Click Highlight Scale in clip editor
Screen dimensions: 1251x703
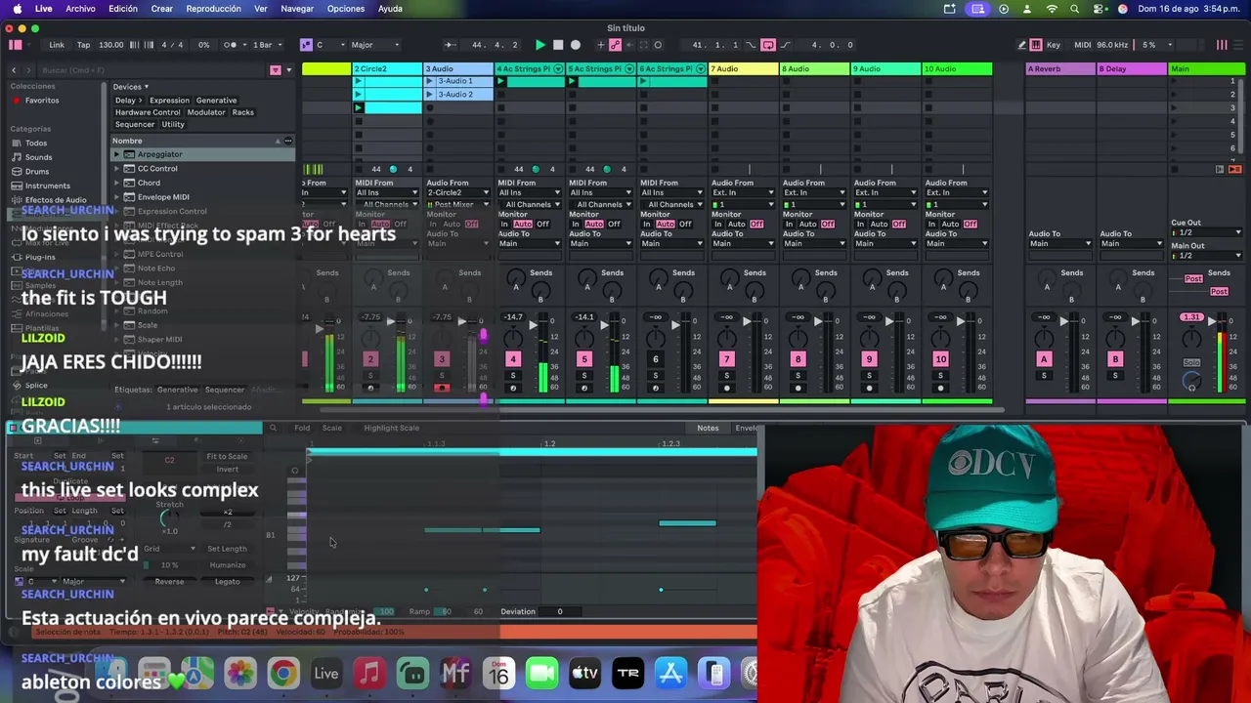(x=391, y=428)
